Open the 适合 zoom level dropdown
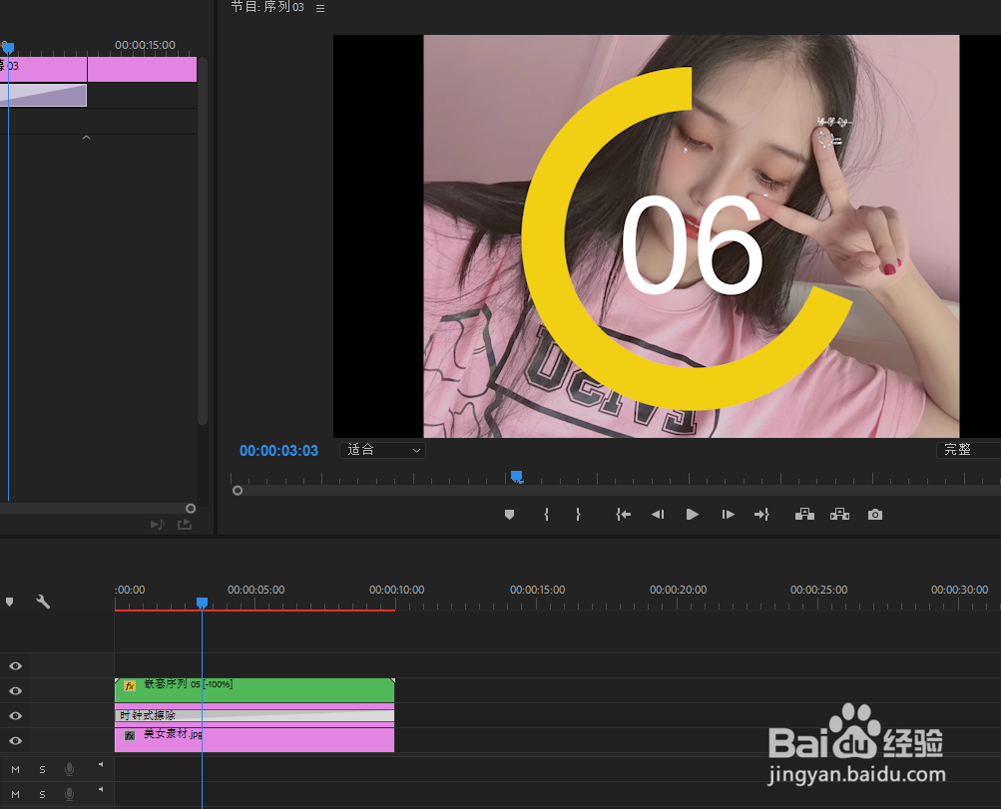 pyautogui.click(x=383, y=450)
